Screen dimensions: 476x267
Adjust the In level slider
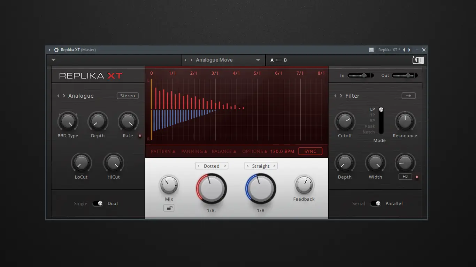click(x=361, y=75)
